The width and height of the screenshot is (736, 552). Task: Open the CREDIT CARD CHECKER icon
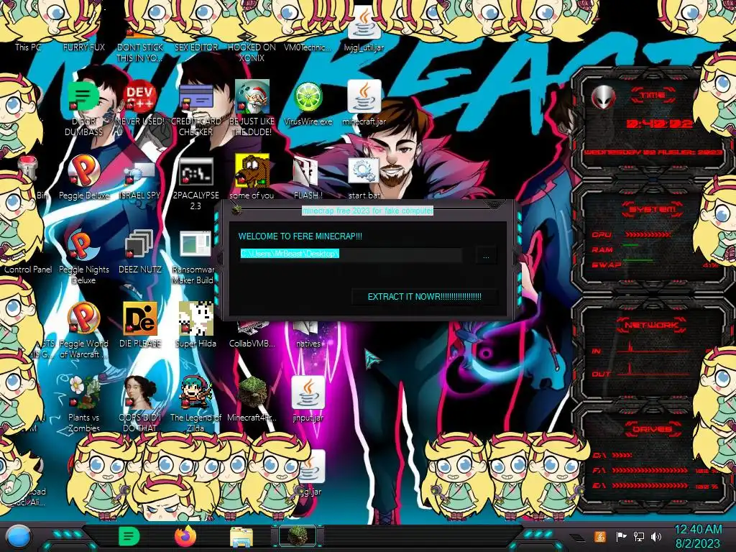195,97
